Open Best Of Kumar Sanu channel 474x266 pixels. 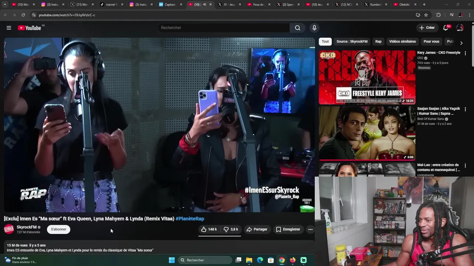[431, 119]
